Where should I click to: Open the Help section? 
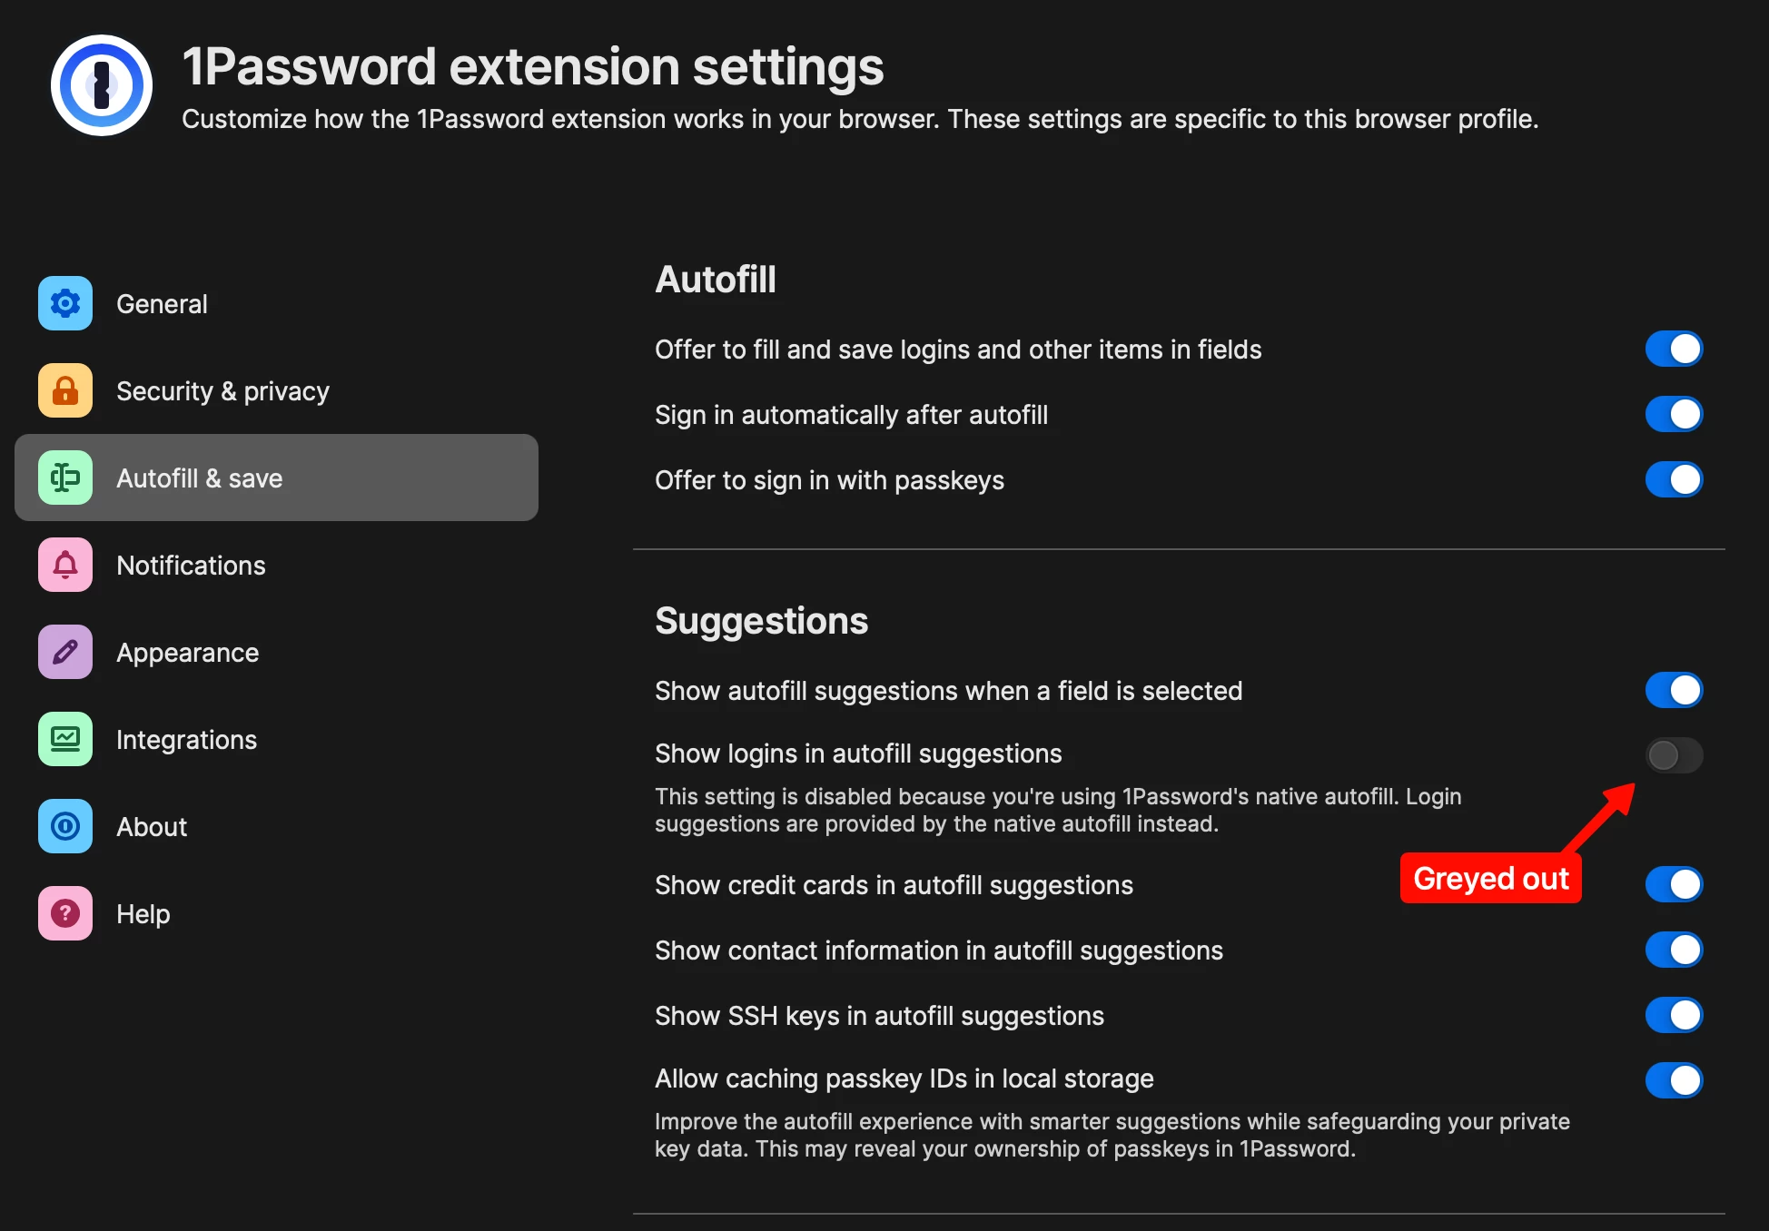(276, 913)
